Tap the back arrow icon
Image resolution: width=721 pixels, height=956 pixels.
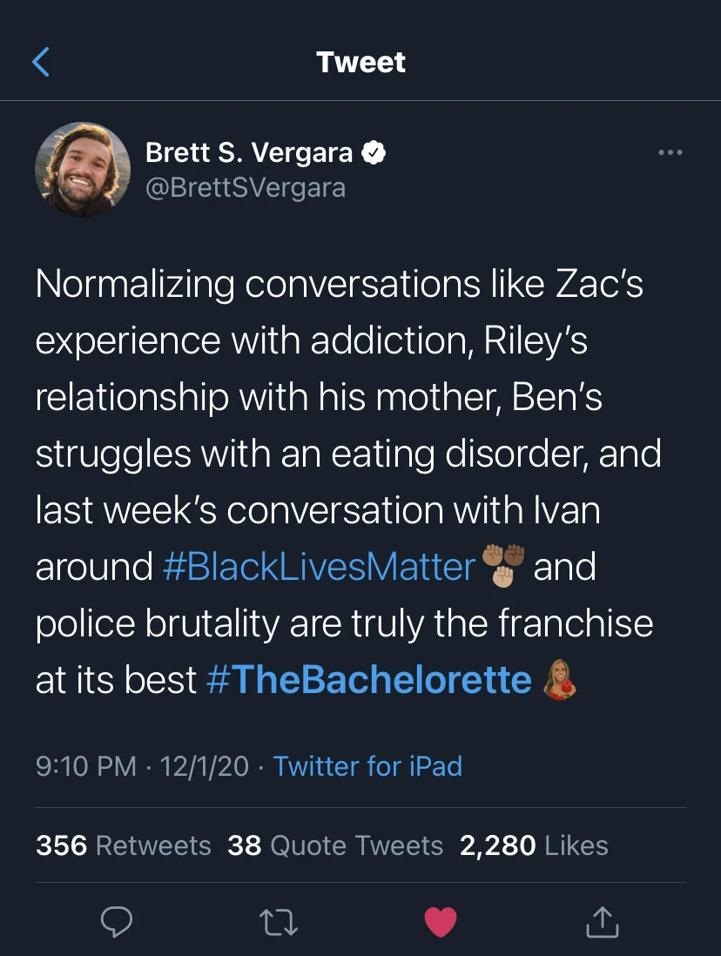tap(41, 62)
